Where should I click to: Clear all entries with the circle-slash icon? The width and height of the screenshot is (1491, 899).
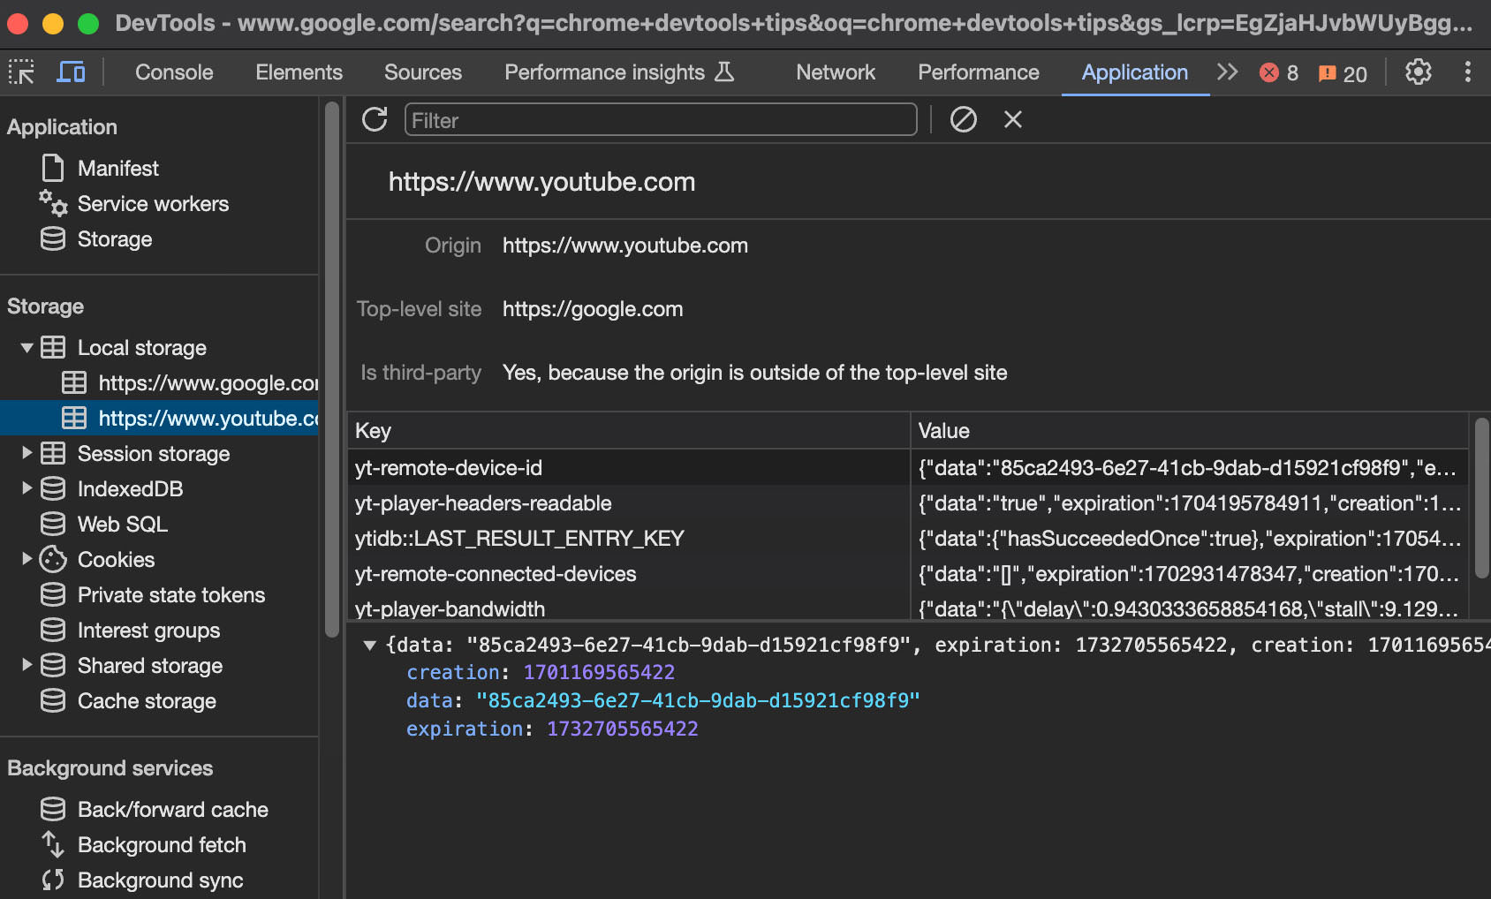point(963,119)
